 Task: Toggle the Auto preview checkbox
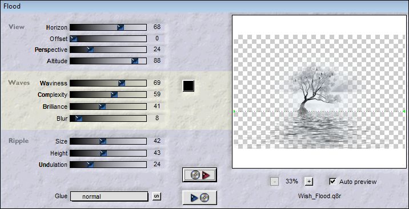click(x=332, y=182)
